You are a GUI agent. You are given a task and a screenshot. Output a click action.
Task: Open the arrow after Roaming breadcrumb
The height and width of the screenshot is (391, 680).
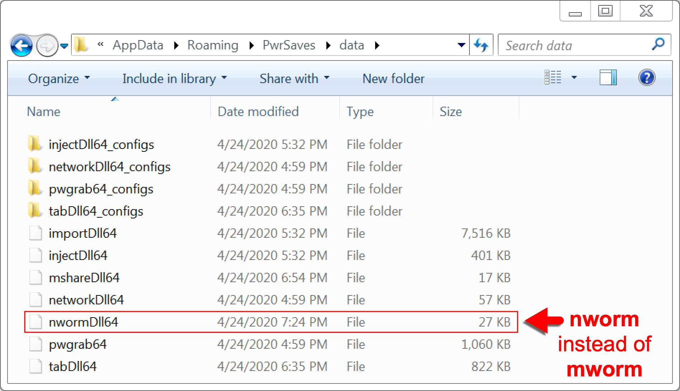tap(251, 45)
